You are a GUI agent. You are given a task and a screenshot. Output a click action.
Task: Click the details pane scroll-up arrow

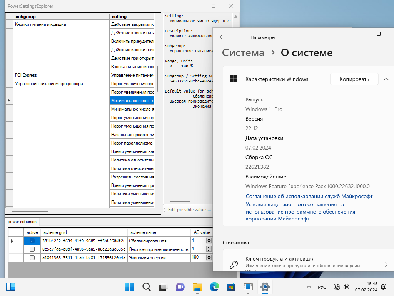pos(236,17)
